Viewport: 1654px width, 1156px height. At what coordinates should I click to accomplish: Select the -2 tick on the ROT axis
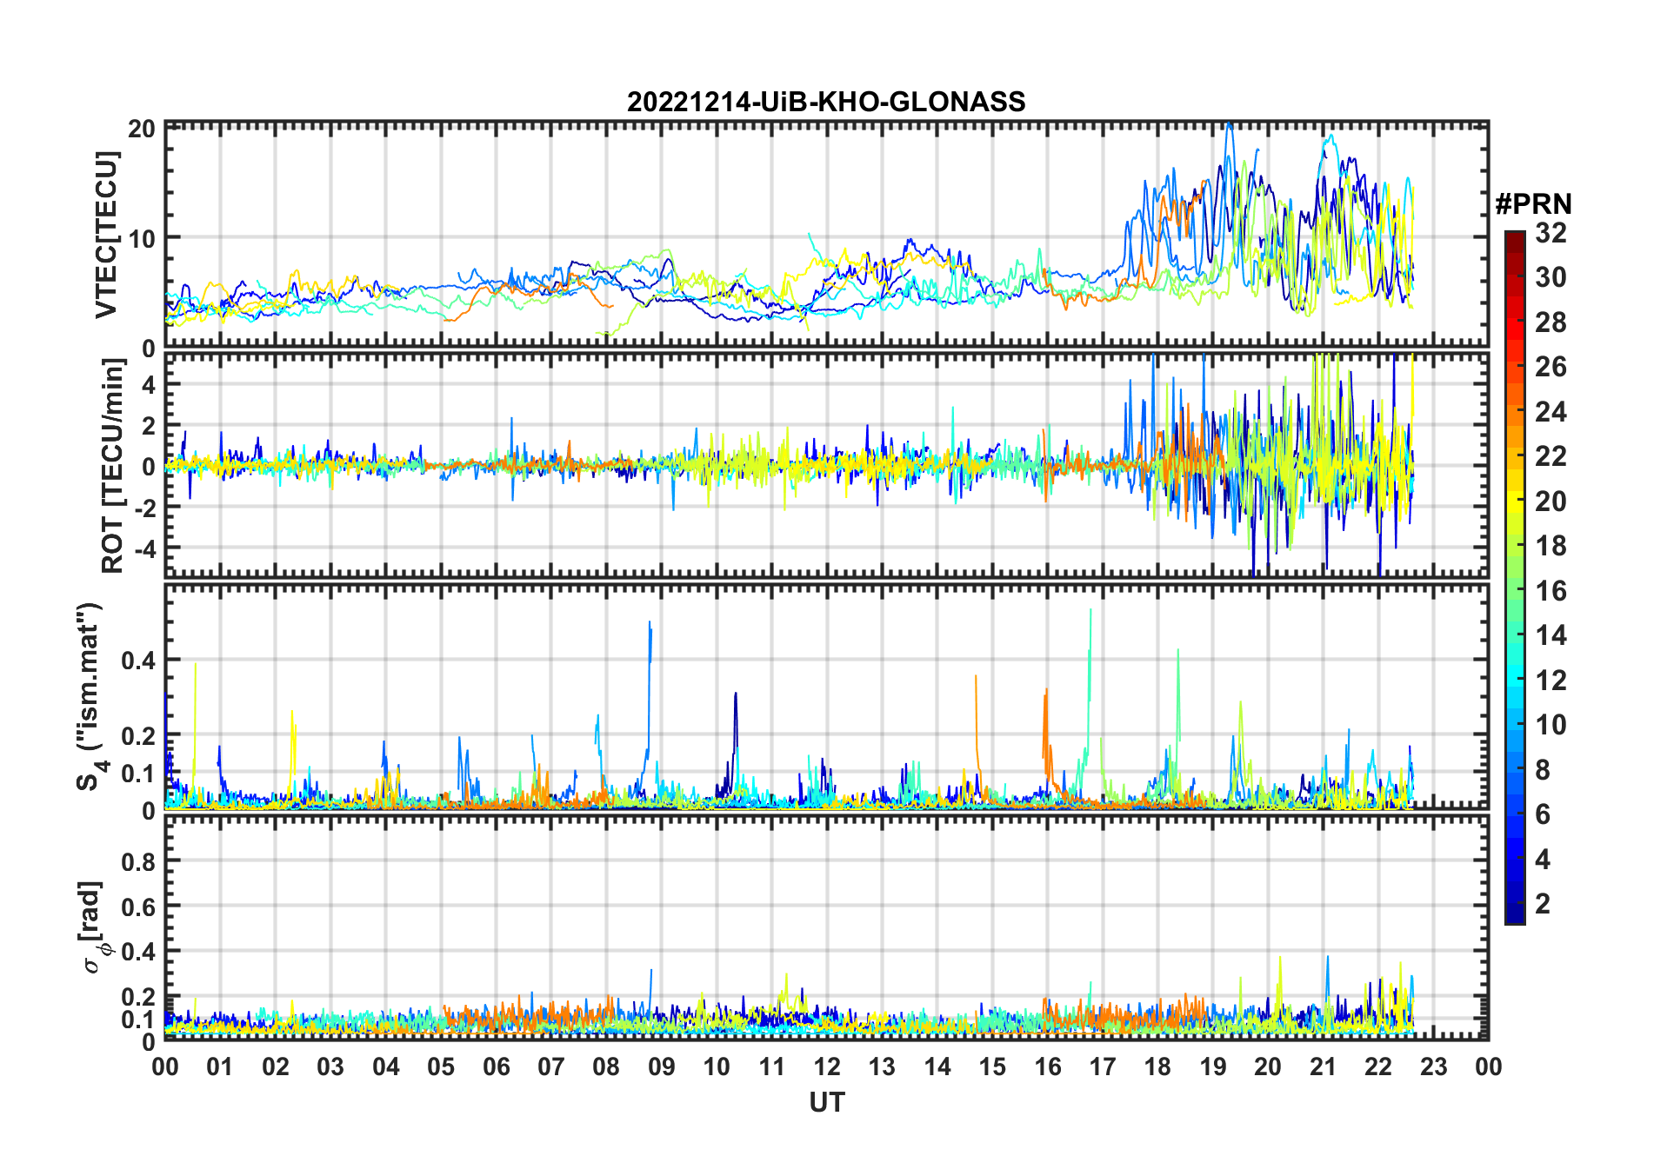[x=143, y=508]
